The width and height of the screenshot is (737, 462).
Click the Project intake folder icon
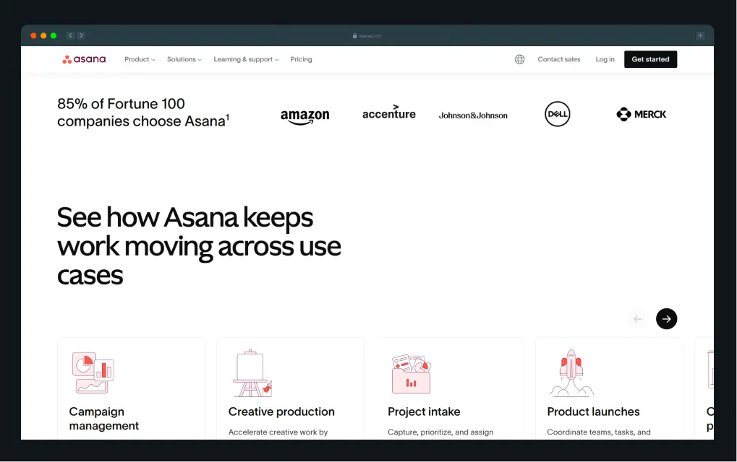412,374
